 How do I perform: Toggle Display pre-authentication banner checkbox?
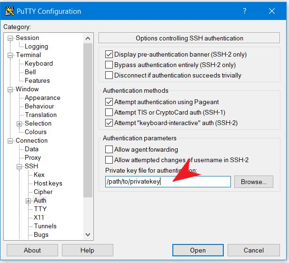tap(109, 54)
